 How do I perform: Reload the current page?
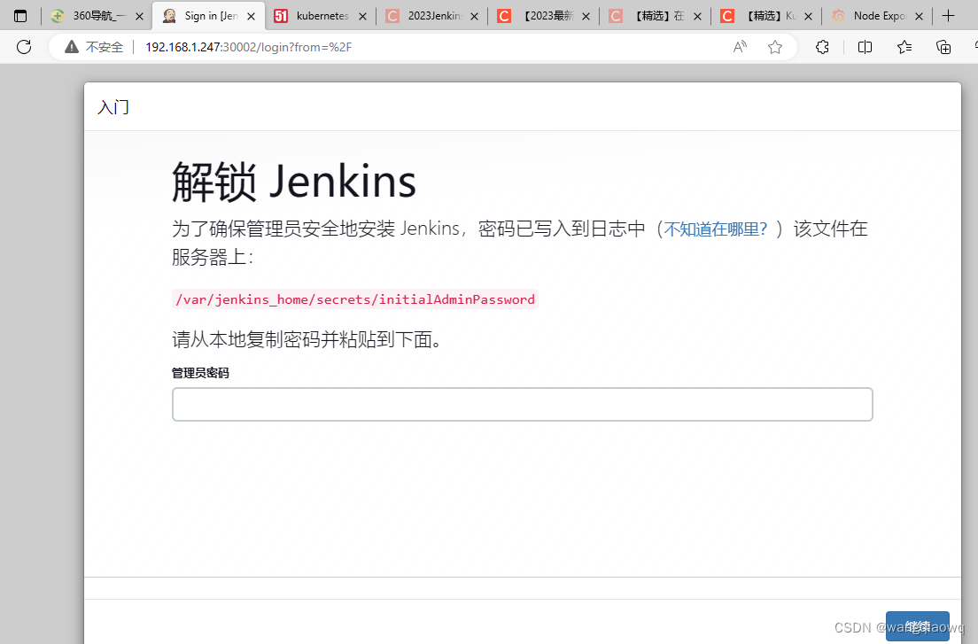24,47
